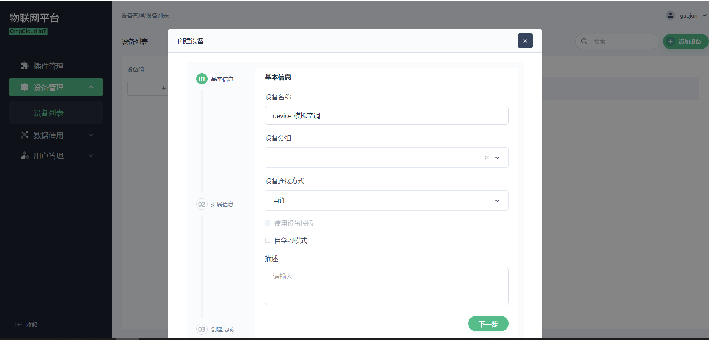Click the user management person icon

(x=25, y=156)
